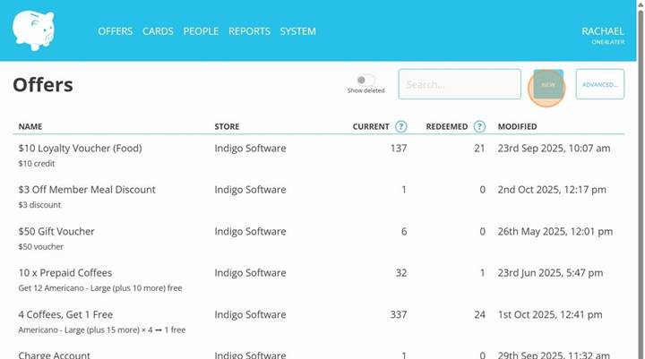645x359 pixels.
Task: Click the '2nd Oct 2025, 12:17 pm' date
Action: 552,190
